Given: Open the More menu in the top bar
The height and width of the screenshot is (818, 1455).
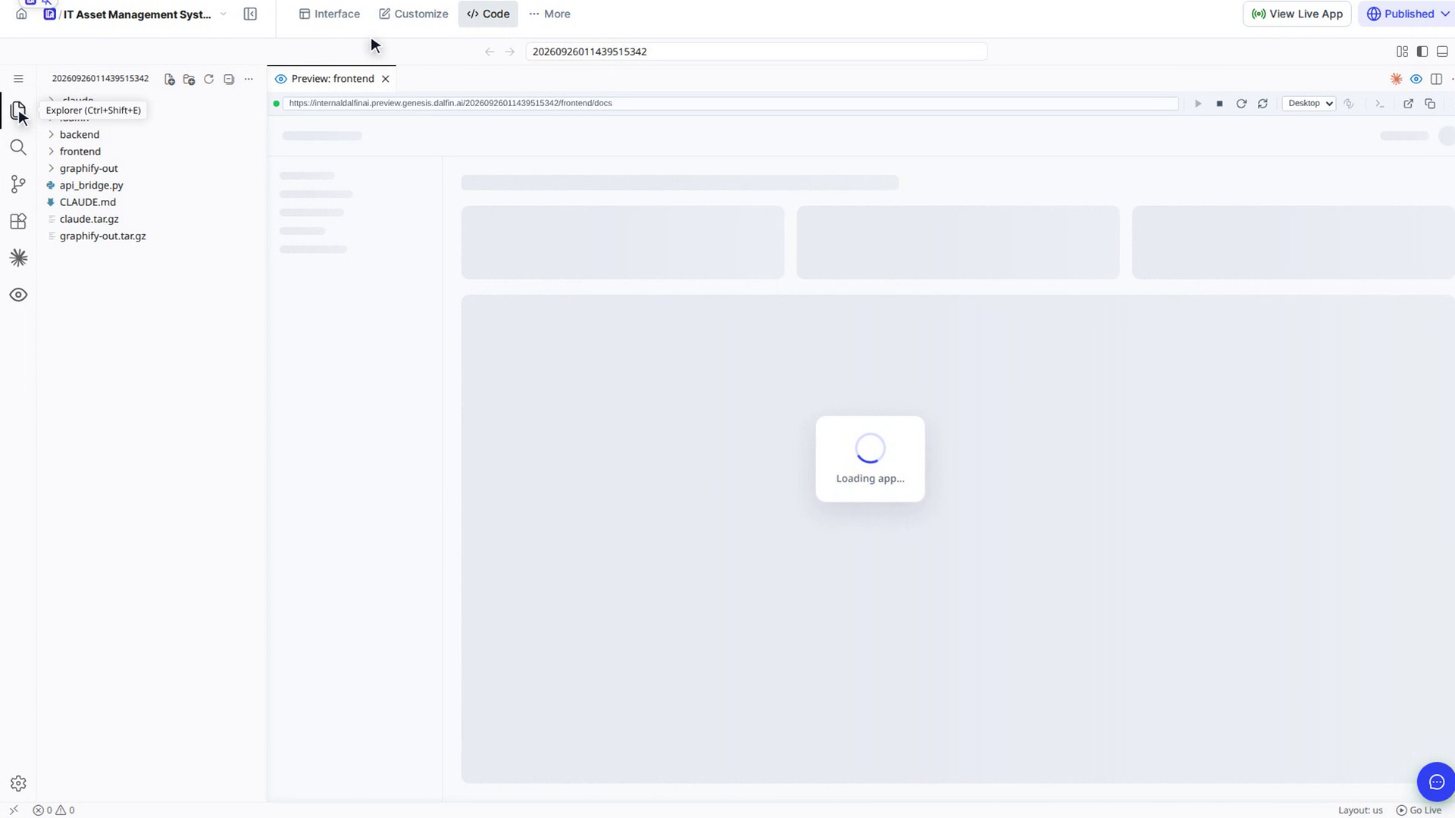Looking at the screenshot, I should [549, 14].
